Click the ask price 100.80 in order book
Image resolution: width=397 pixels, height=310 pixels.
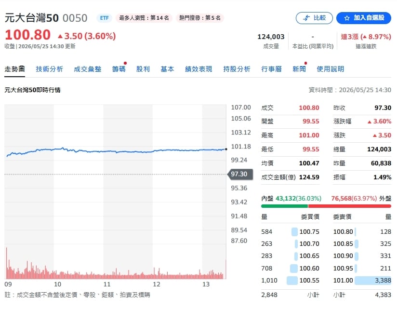pyautogui.click(x=343, y=232)
